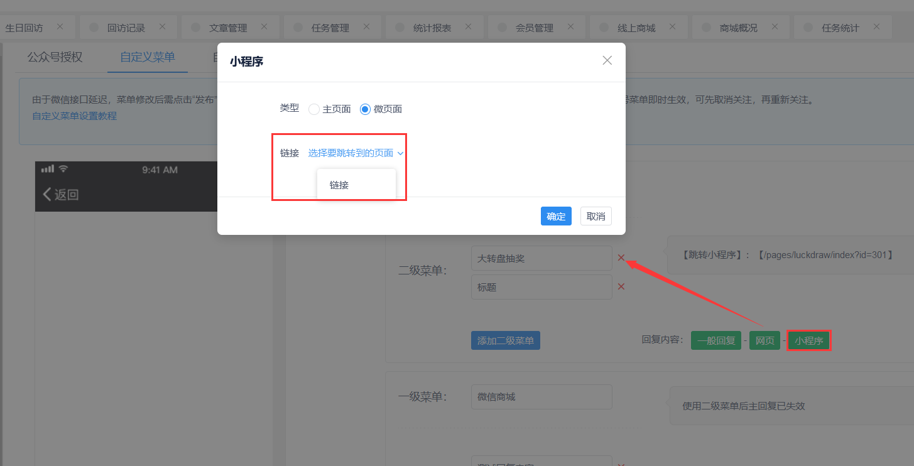Open the 自定义菜单 sub-tab
This screenshot has width=914, height=466.
tap(148, 57)
